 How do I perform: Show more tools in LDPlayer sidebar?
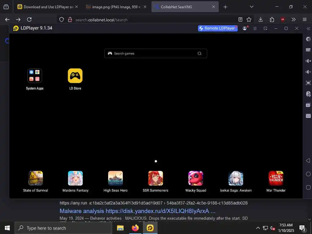[308, 116]
